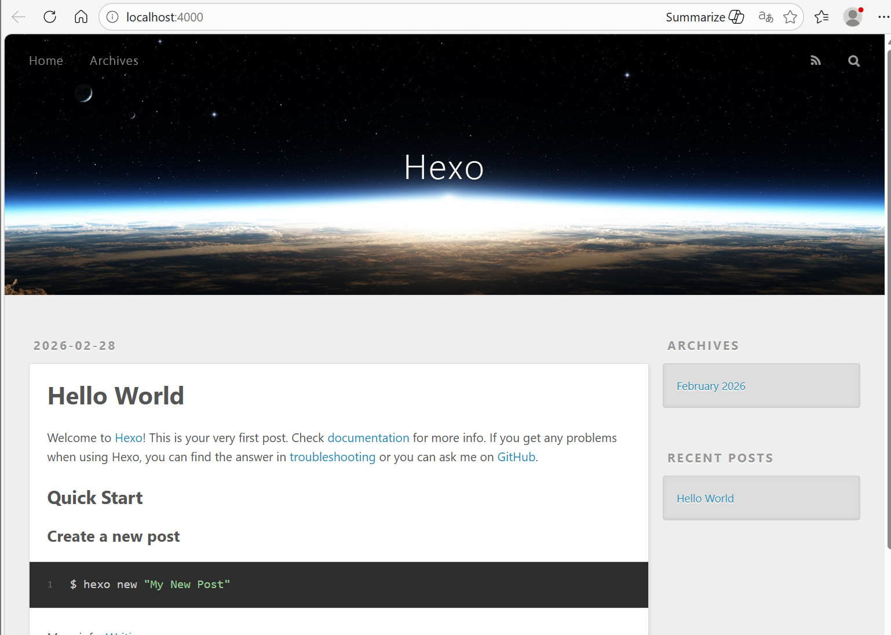
Task: Open the Archives nav link
Action: click(x=114, y=61)
